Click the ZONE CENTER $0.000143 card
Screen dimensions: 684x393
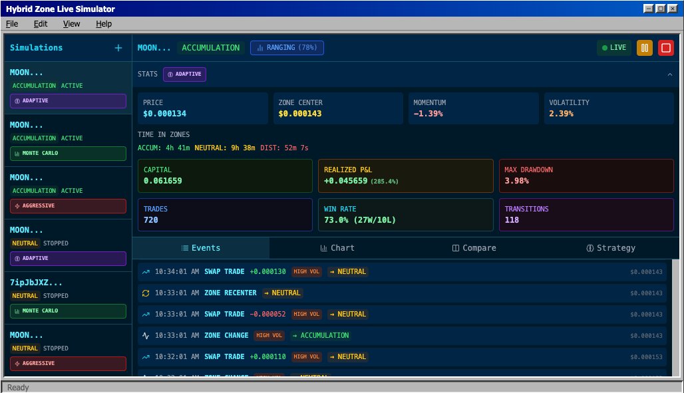tap(338, 108)
